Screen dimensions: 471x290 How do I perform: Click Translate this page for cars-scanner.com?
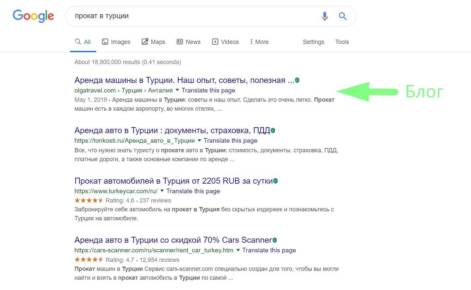pyautogui.click(x=269, y=250)
